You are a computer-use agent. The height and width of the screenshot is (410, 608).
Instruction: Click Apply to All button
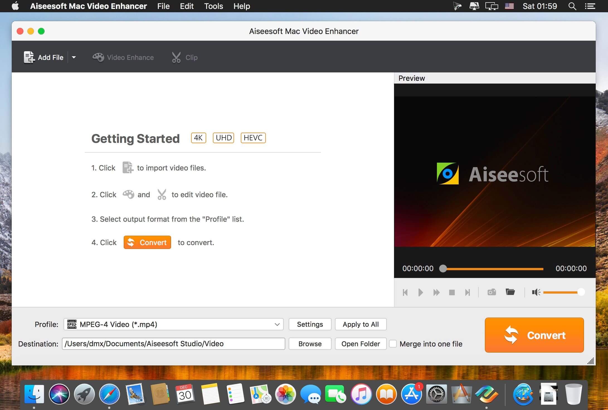[x=361, y=324]
